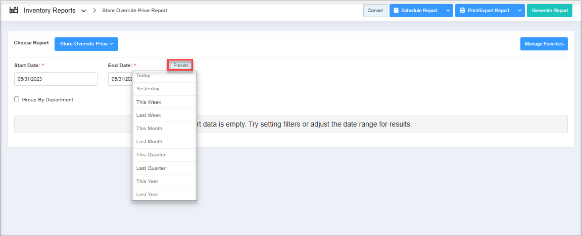Open the Print/Export Report dropdown arrow
The width and height of the screenshot is (582, 236).
click(519, 11)
